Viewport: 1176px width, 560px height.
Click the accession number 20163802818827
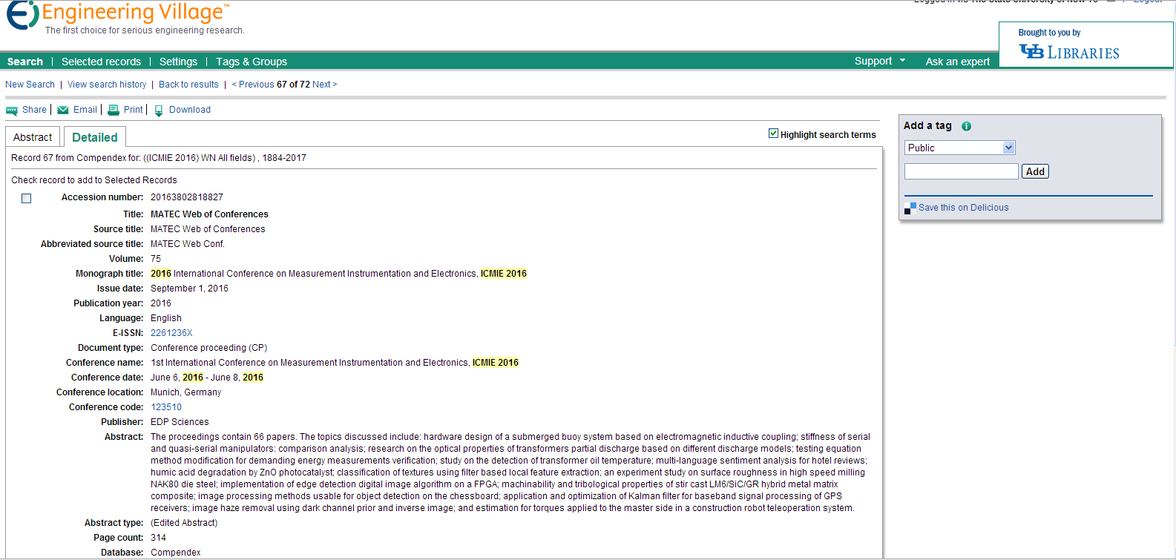(187, 197)
